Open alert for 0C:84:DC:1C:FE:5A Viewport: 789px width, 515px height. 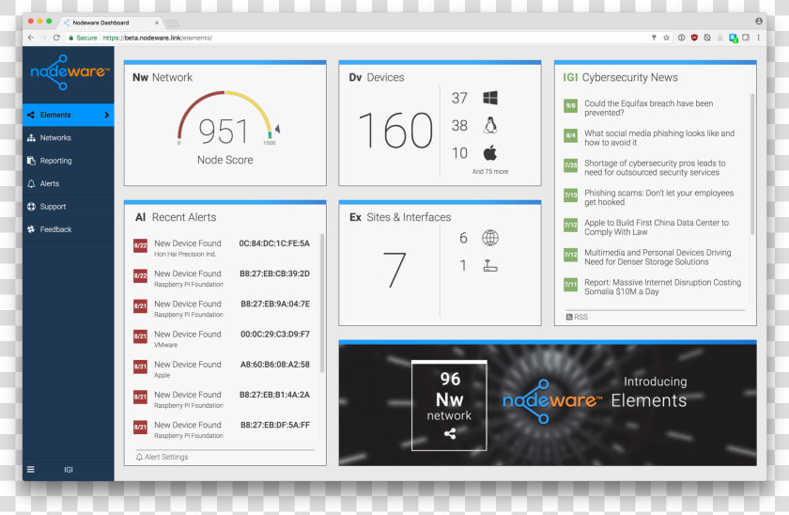pos(222,248)
